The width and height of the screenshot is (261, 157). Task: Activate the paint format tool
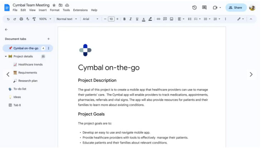coord(34,19)
